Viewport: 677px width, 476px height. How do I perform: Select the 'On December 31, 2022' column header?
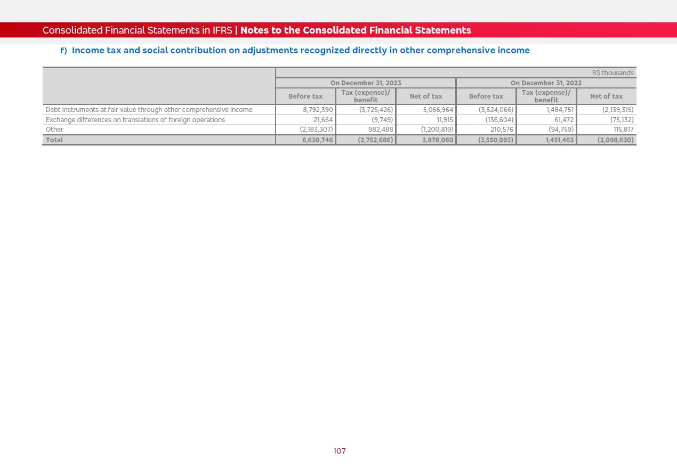click(546, 83)
